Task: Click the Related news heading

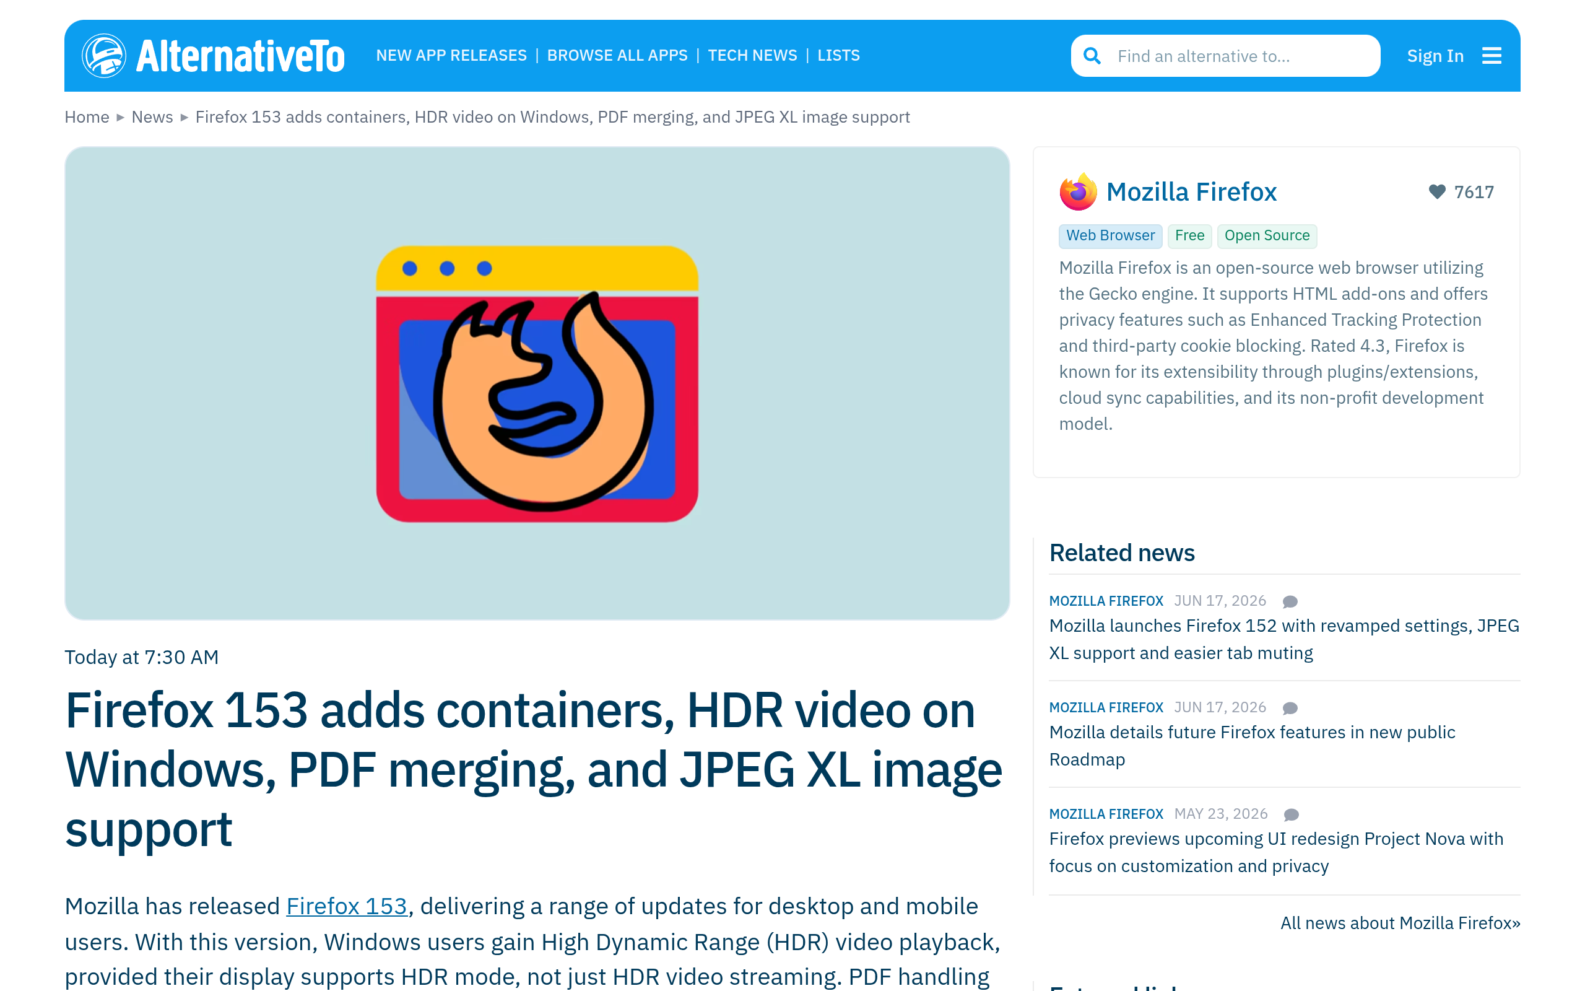Action: (x=1122, y=552)
